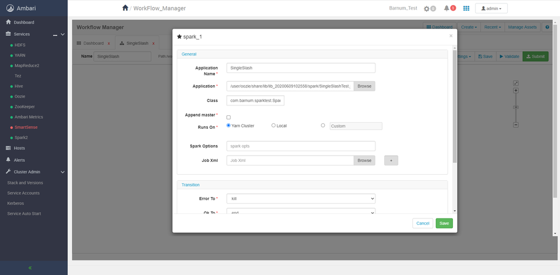Browse for the Application file
This screenshot has height=275, width=560.
click(364, 86)
